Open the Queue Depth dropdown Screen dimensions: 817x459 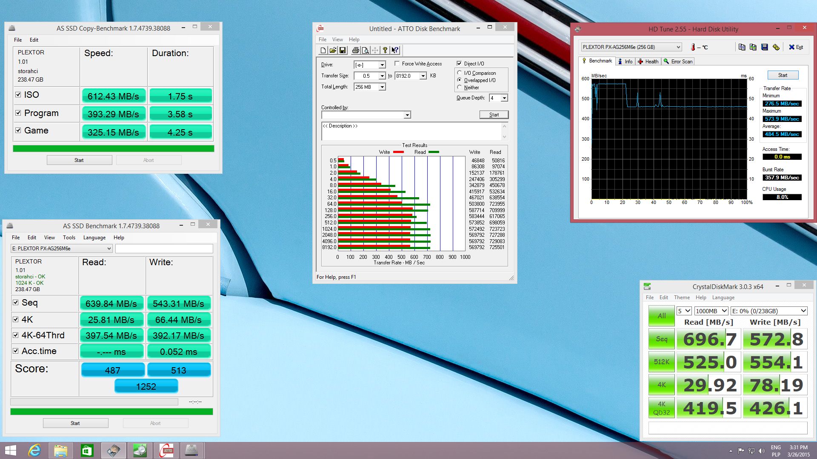point(504,98)
